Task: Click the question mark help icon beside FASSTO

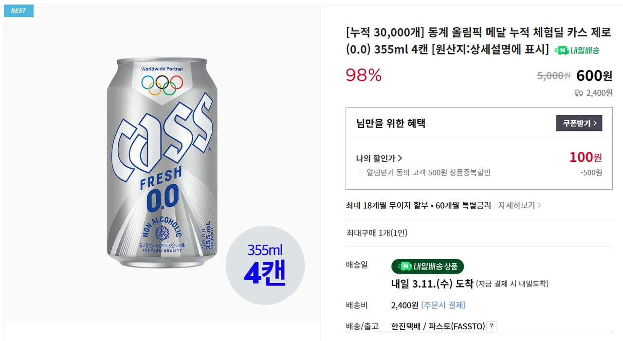Action: pyautogui.click(x=492, y=326)
